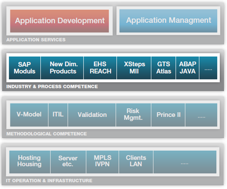The width and height of the screenshot is (227, 189).
Task: Choose the Risk Mgmt. tile
Action: click(x=133, y=115)
